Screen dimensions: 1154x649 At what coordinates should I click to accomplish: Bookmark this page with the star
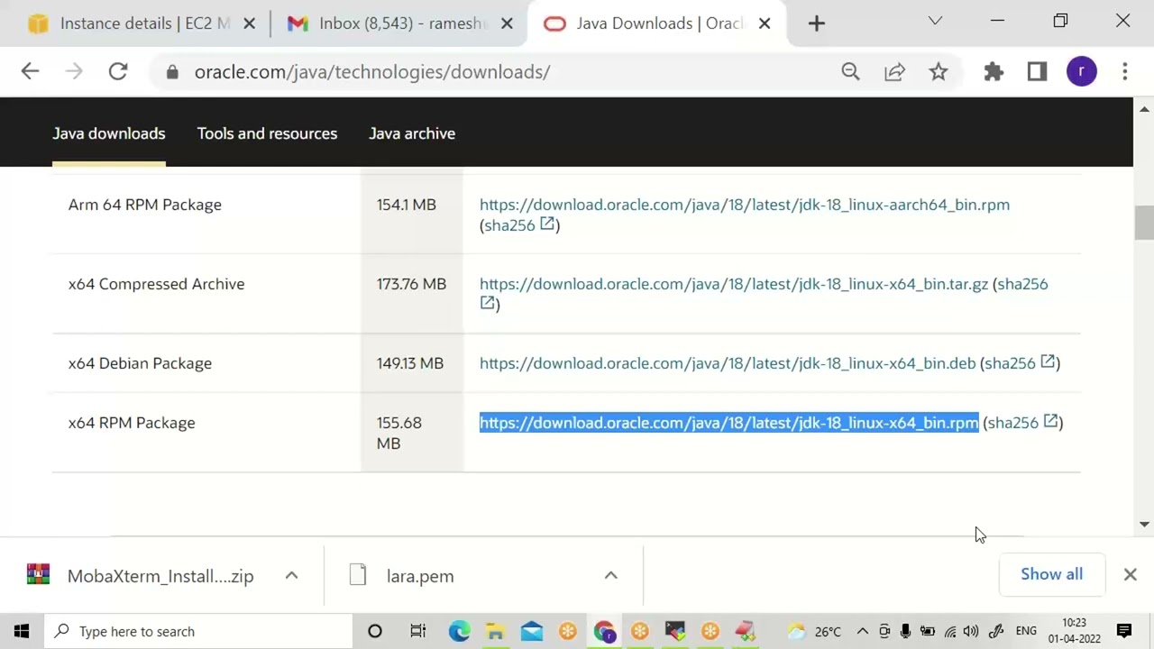(x=939, y=72)
